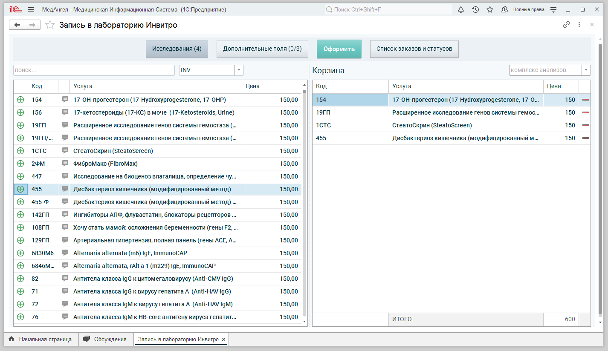
Task: Select code cell 6830М6
Action: click(x=43, y=253)
